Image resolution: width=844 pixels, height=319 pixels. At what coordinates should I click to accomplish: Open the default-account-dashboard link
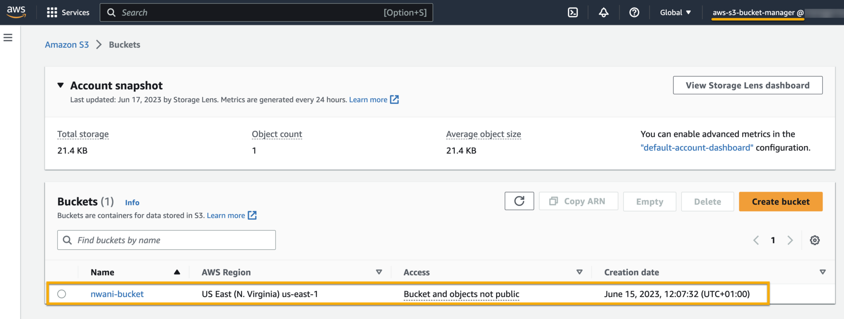(697, 148)
